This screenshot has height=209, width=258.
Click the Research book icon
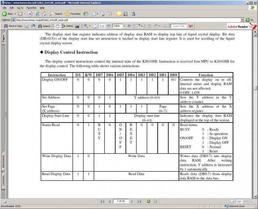(126, 14)
